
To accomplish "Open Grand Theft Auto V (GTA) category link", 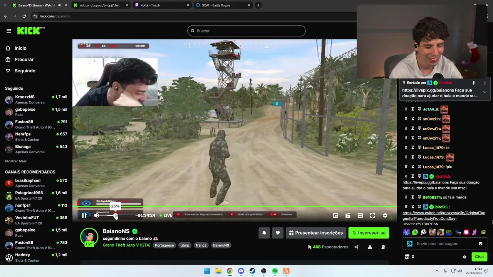I will click(x=126, y=245).
